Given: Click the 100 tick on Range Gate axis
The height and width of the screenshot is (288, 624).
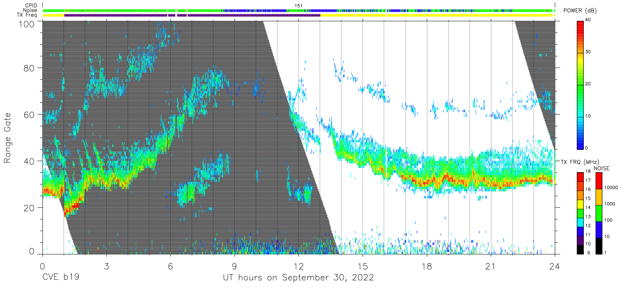Looking at the screenshot, I should click(x=26, y=24).
